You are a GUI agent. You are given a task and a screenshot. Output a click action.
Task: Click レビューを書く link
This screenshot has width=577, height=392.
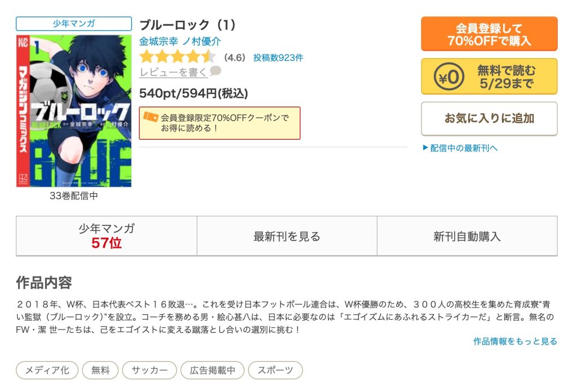(173, 72)
